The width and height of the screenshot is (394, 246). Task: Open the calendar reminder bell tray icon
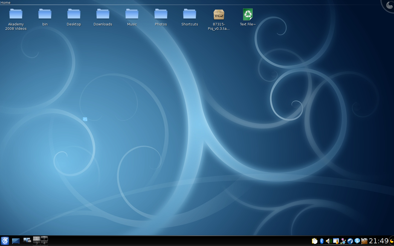click(x=336, y=241)
